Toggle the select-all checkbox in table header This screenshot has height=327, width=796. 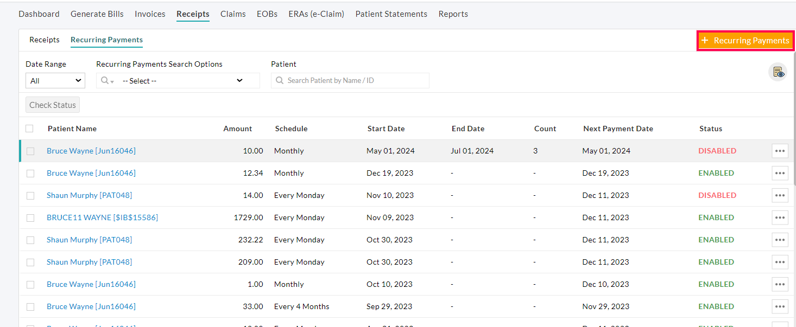pos(30,129)
